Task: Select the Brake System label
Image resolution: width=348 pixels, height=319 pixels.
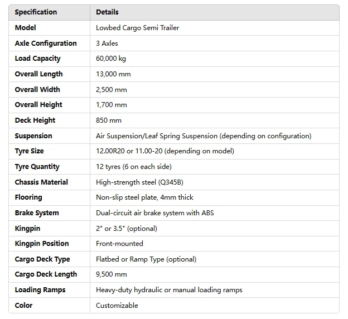Action: coord(37,213)
